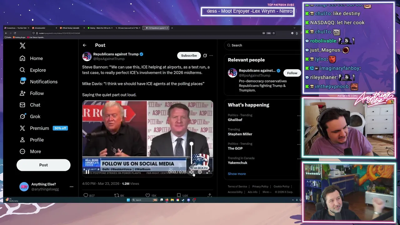Open Notifications in the sidebar
The width and height of the screenshot is (400, 225).
[38, 82]
